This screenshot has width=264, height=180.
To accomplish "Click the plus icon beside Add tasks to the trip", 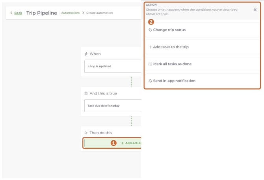I will (150, 47).
